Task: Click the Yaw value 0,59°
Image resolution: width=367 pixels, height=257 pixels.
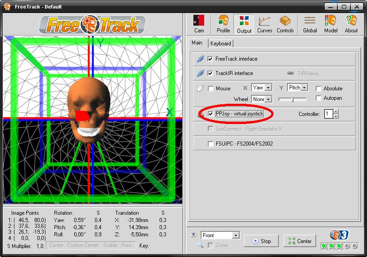Action: pyautogui.click(x=80, y=220)
